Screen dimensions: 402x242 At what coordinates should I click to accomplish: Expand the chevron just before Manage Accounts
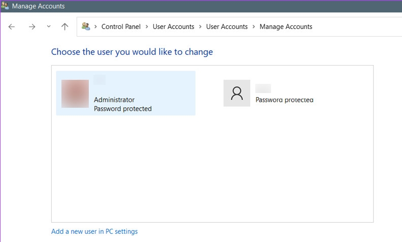click(x=253, y=27)
